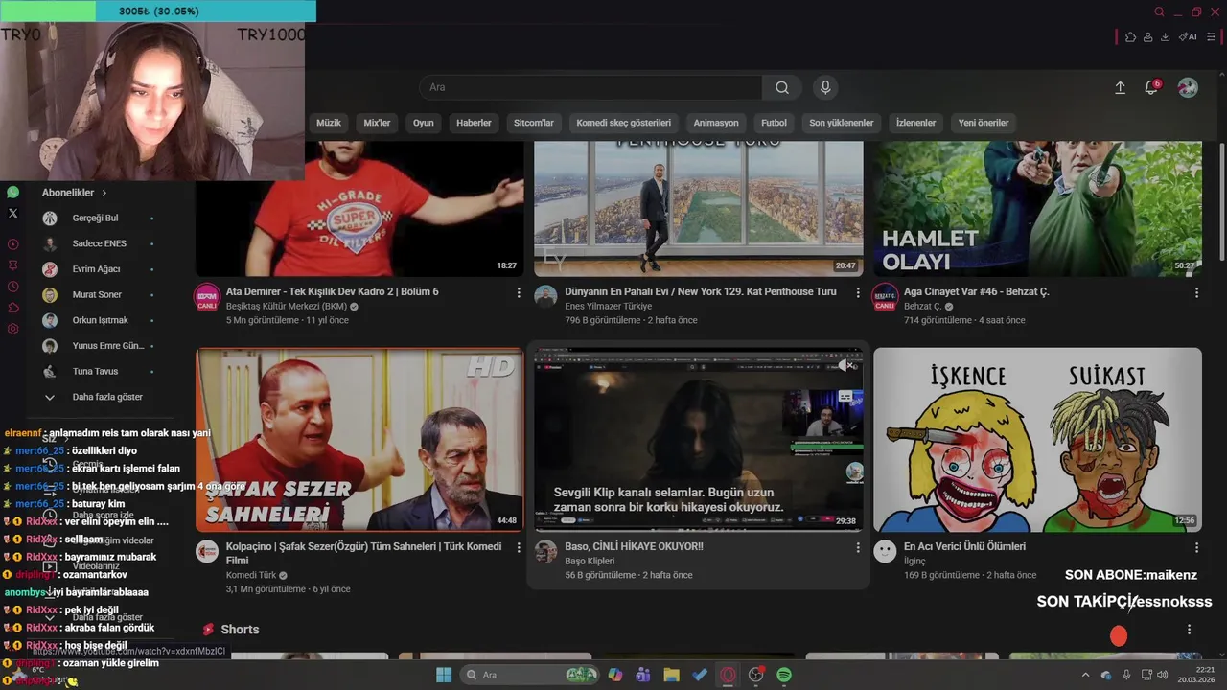Toggle mute icon on Baso video preview
Image resolution: width=1227 pixels, height=690 pixels.
[x=844, y=365]
